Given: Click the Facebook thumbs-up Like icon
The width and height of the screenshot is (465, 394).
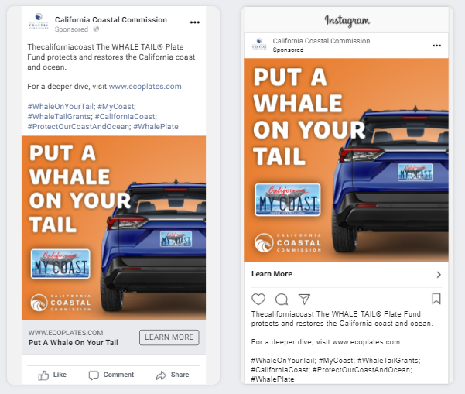Looking at the screenshot, I should click(x=43, y=375).
